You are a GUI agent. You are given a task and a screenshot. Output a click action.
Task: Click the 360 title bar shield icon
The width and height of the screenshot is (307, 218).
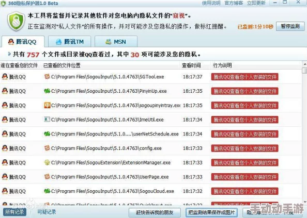click(3, 3)
